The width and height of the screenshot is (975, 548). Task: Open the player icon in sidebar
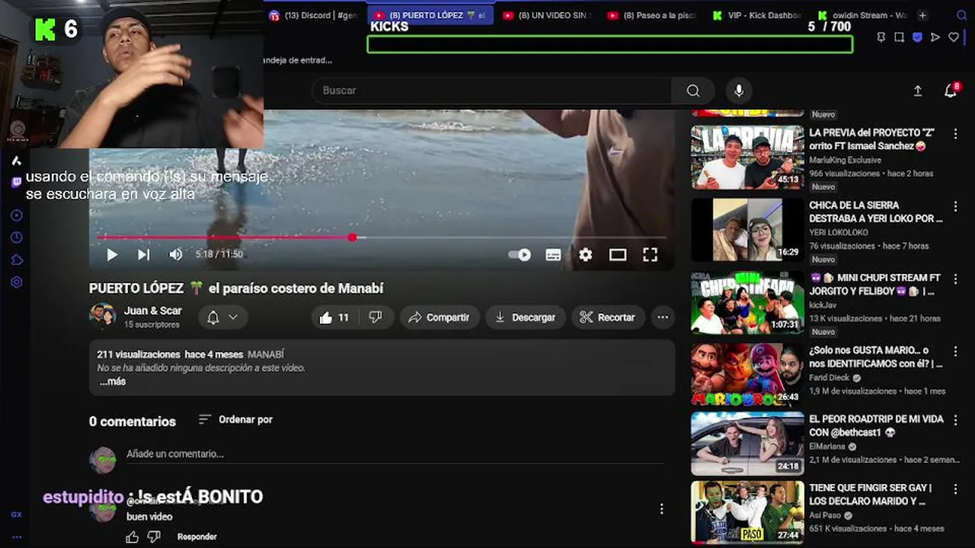[x=16, y=215]
